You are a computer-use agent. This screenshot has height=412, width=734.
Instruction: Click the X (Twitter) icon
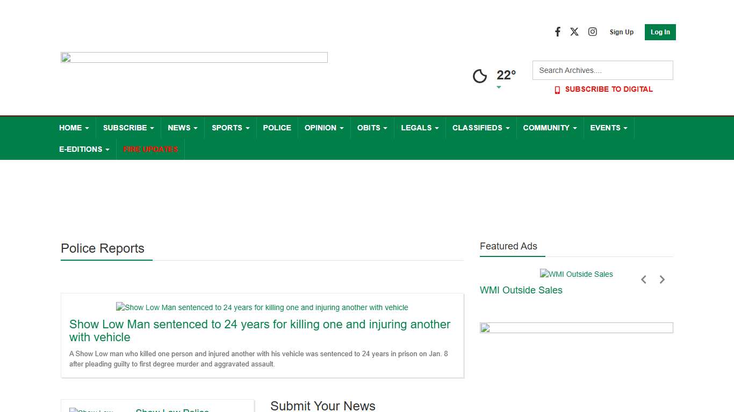[x=574, y=32]
